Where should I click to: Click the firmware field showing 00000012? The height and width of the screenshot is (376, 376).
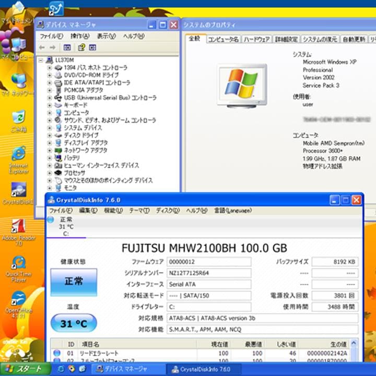coord(209,262)
